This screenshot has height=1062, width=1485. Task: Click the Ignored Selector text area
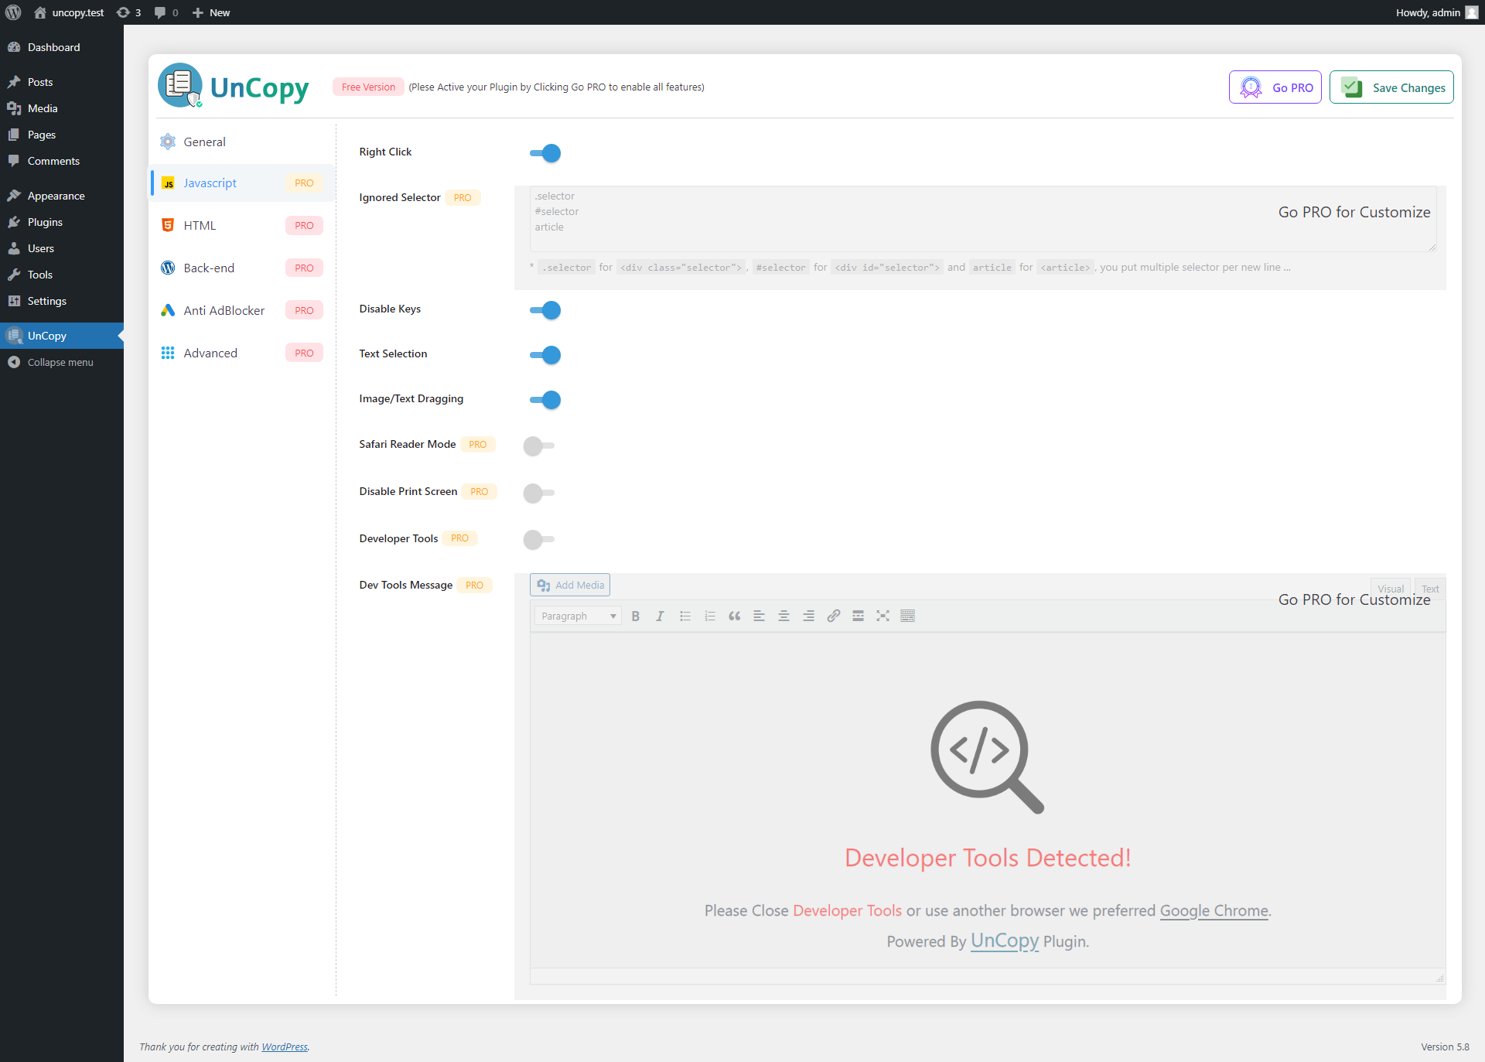(x=983, y=219)
